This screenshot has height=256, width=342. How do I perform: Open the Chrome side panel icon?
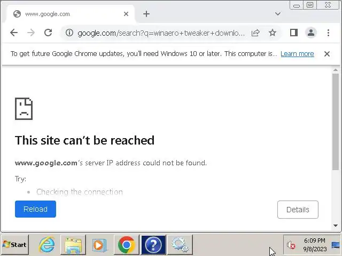pos(294,33)
